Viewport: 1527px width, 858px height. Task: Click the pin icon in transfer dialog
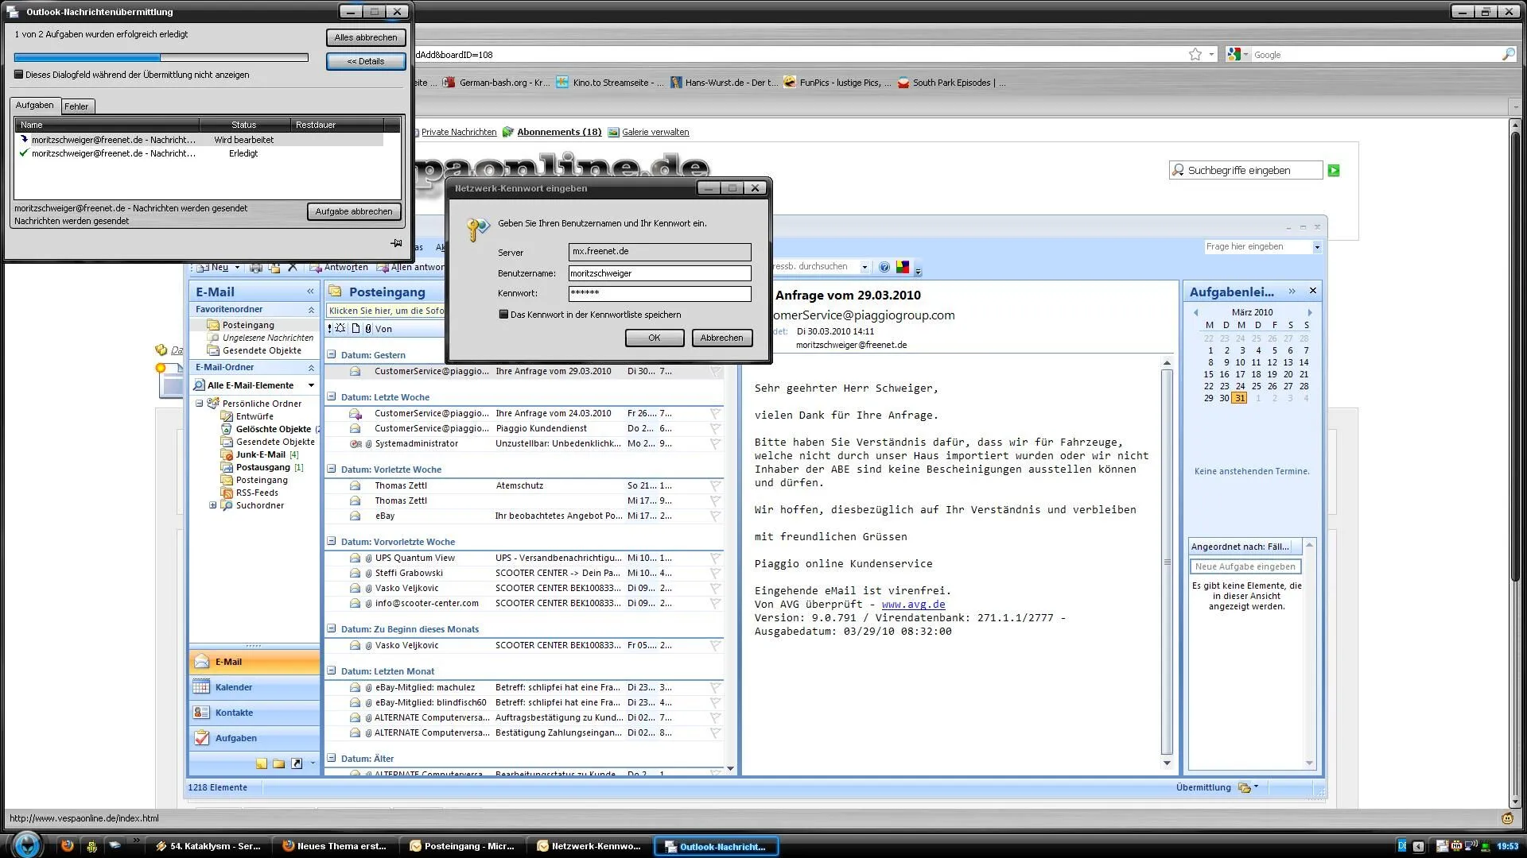pyautogui.click(x=396, y=243)
